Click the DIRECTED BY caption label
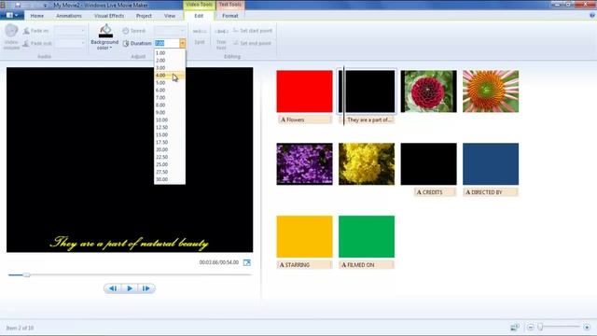 tap(491, 192)
